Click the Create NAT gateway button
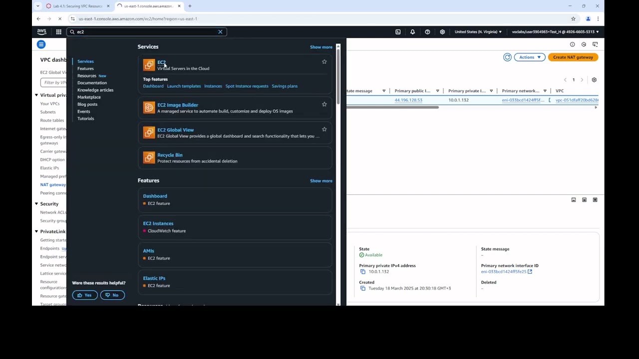Screen dimensions: 639x359 click(x=573, y=57)
